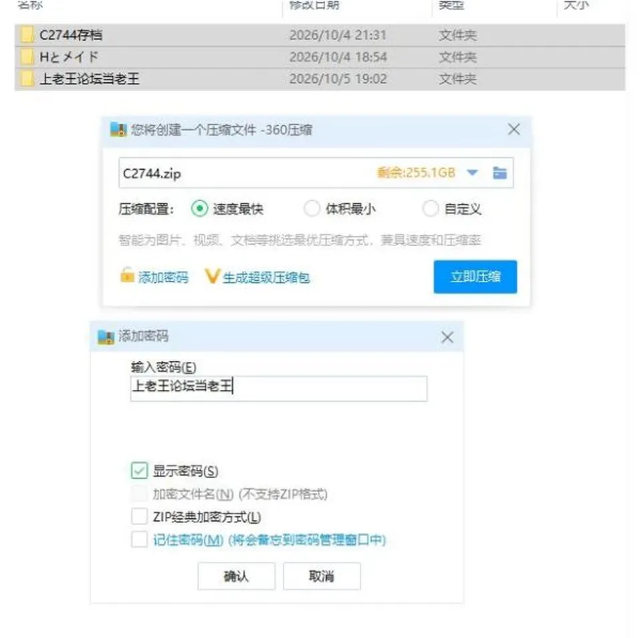Select the Hとメイド folder name

pyautogui.click(x=69, y=57)
